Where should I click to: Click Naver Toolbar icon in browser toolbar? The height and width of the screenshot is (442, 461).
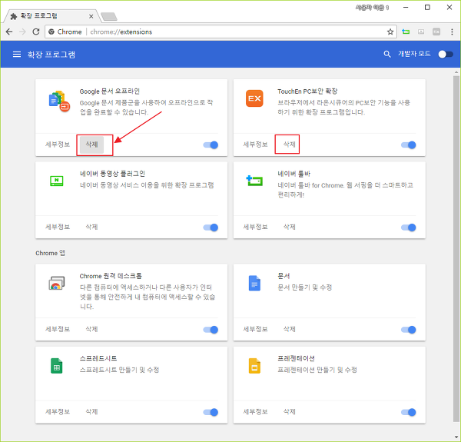point(406,32)
